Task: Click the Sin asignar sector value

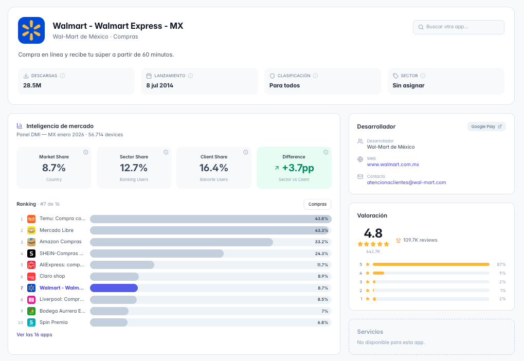Action: (408, 85)
